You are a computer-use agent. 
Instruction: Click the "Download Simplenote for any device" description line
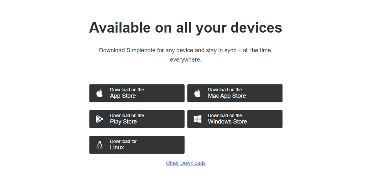coord(186,50)
